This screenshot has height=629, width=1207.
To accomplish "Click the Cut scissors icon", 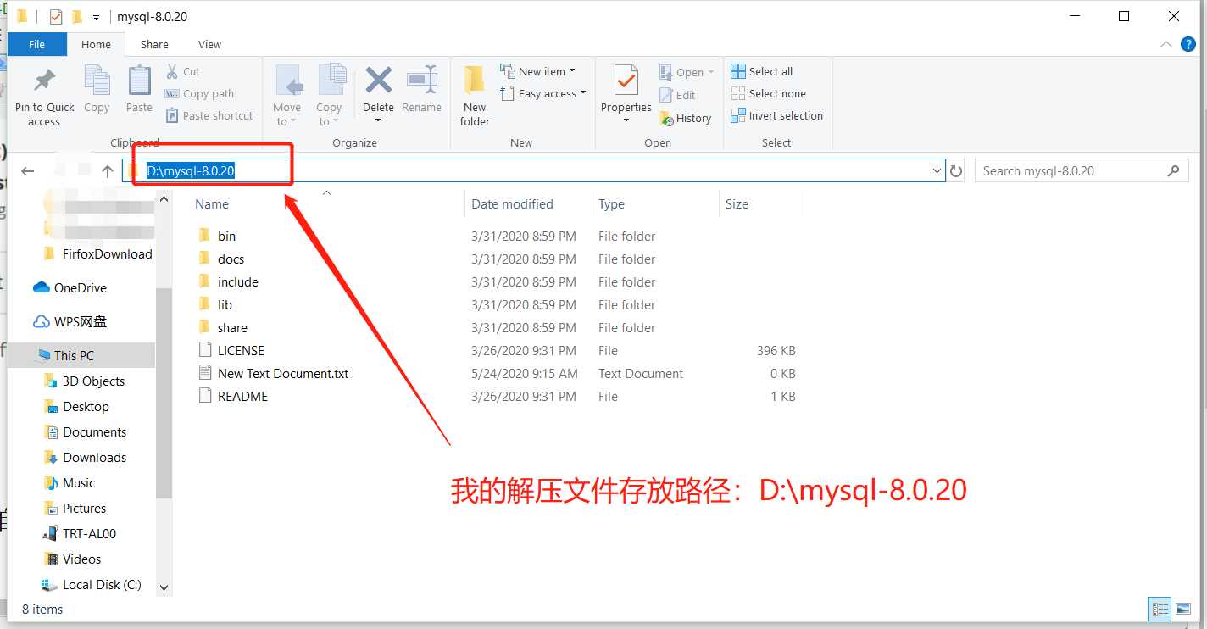I will click(x=172, y=71).
